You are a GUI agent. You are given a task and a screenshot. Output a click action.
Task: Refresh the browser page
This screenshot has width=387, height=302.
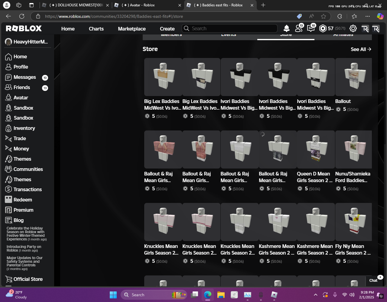(x=22, y=16)
